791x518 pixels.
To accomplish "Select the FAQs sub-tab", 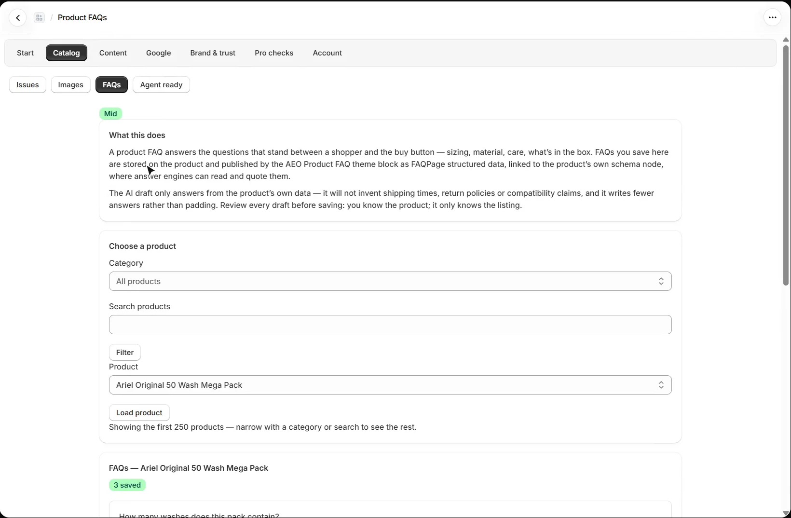I will click(111, 85).
